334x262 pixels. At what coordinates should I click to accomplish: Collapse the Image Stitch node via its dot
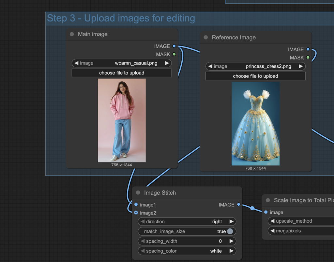pos(138,193)
